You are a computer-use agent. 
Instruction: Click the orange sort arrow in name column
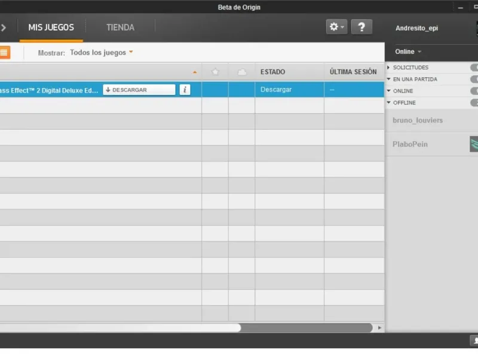(195, 72)
